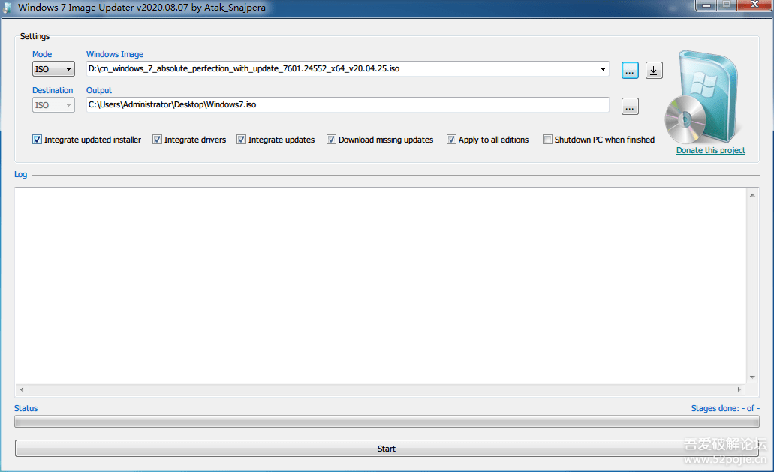Viewport: 774px width, 472px height.
Task: Click the Windows 7 box logo image
Action: coord(703,97)
